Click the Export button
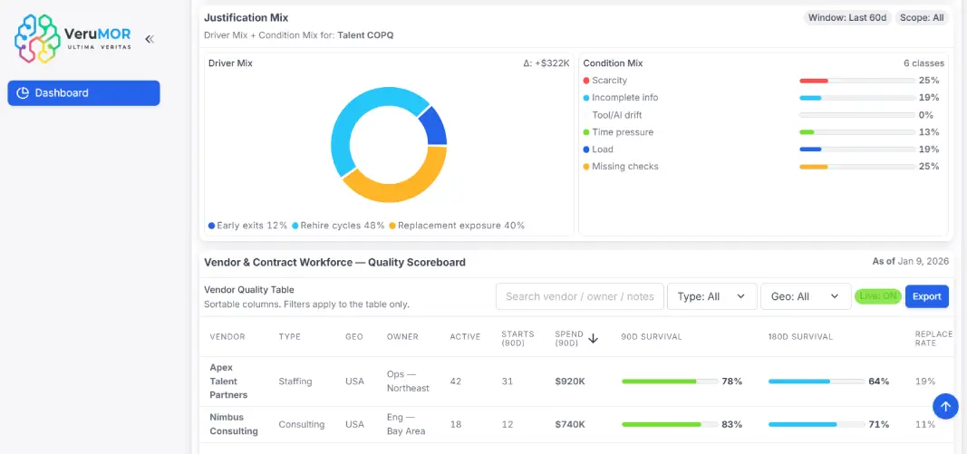Image resolution: width=967 pixels, height=454 pixels. (x=926, y=296)
